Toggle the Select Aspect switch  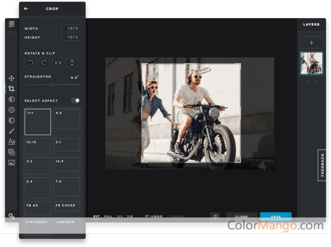coord(76,101)
